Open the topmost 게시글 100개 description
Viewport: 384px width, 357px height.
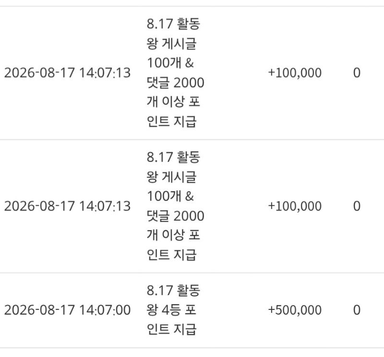[x=175, y=73]
